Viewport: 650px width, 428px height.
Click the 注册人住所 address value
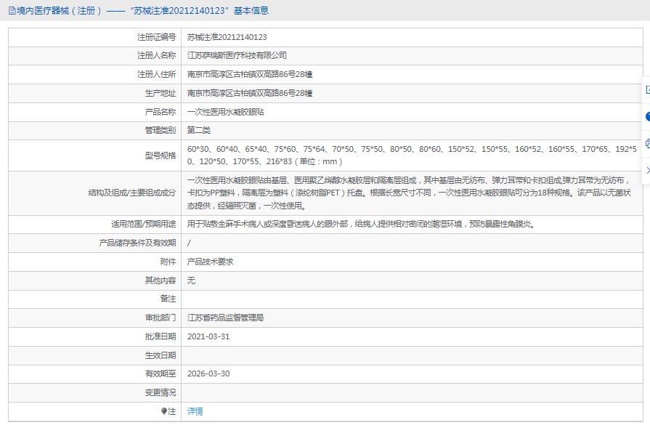coord(250,74)
